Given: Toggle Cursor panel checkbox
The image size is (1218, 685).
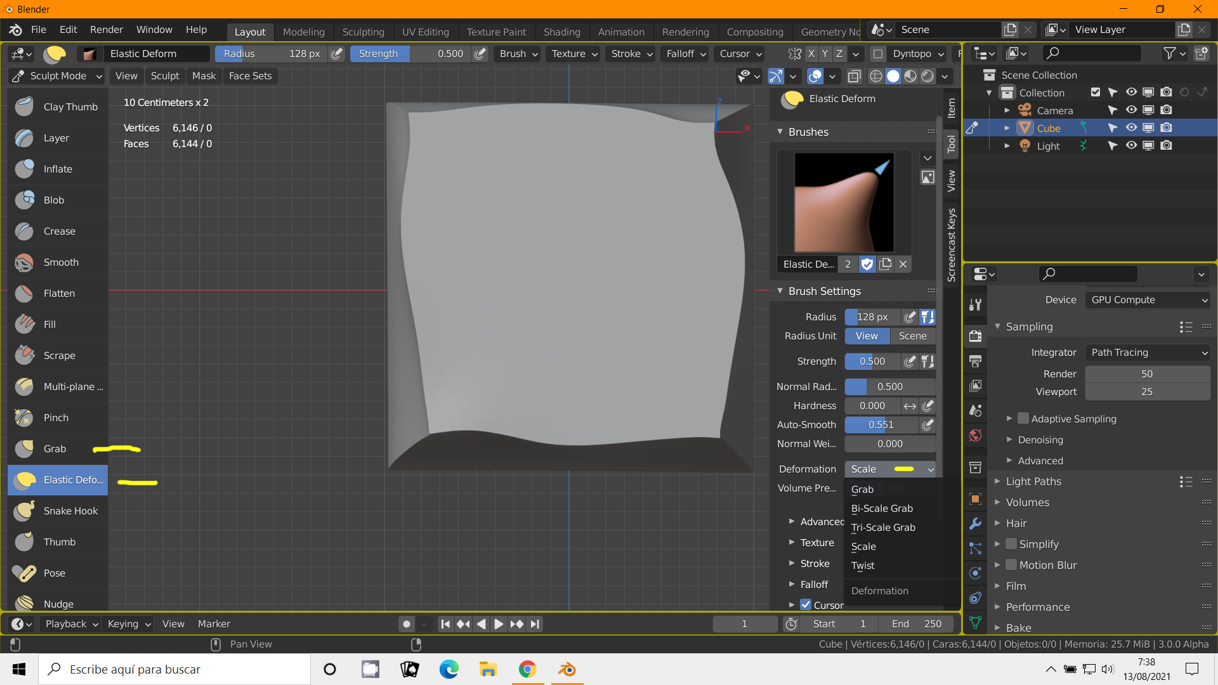Looking at the screenshot, I should [806, 605].
